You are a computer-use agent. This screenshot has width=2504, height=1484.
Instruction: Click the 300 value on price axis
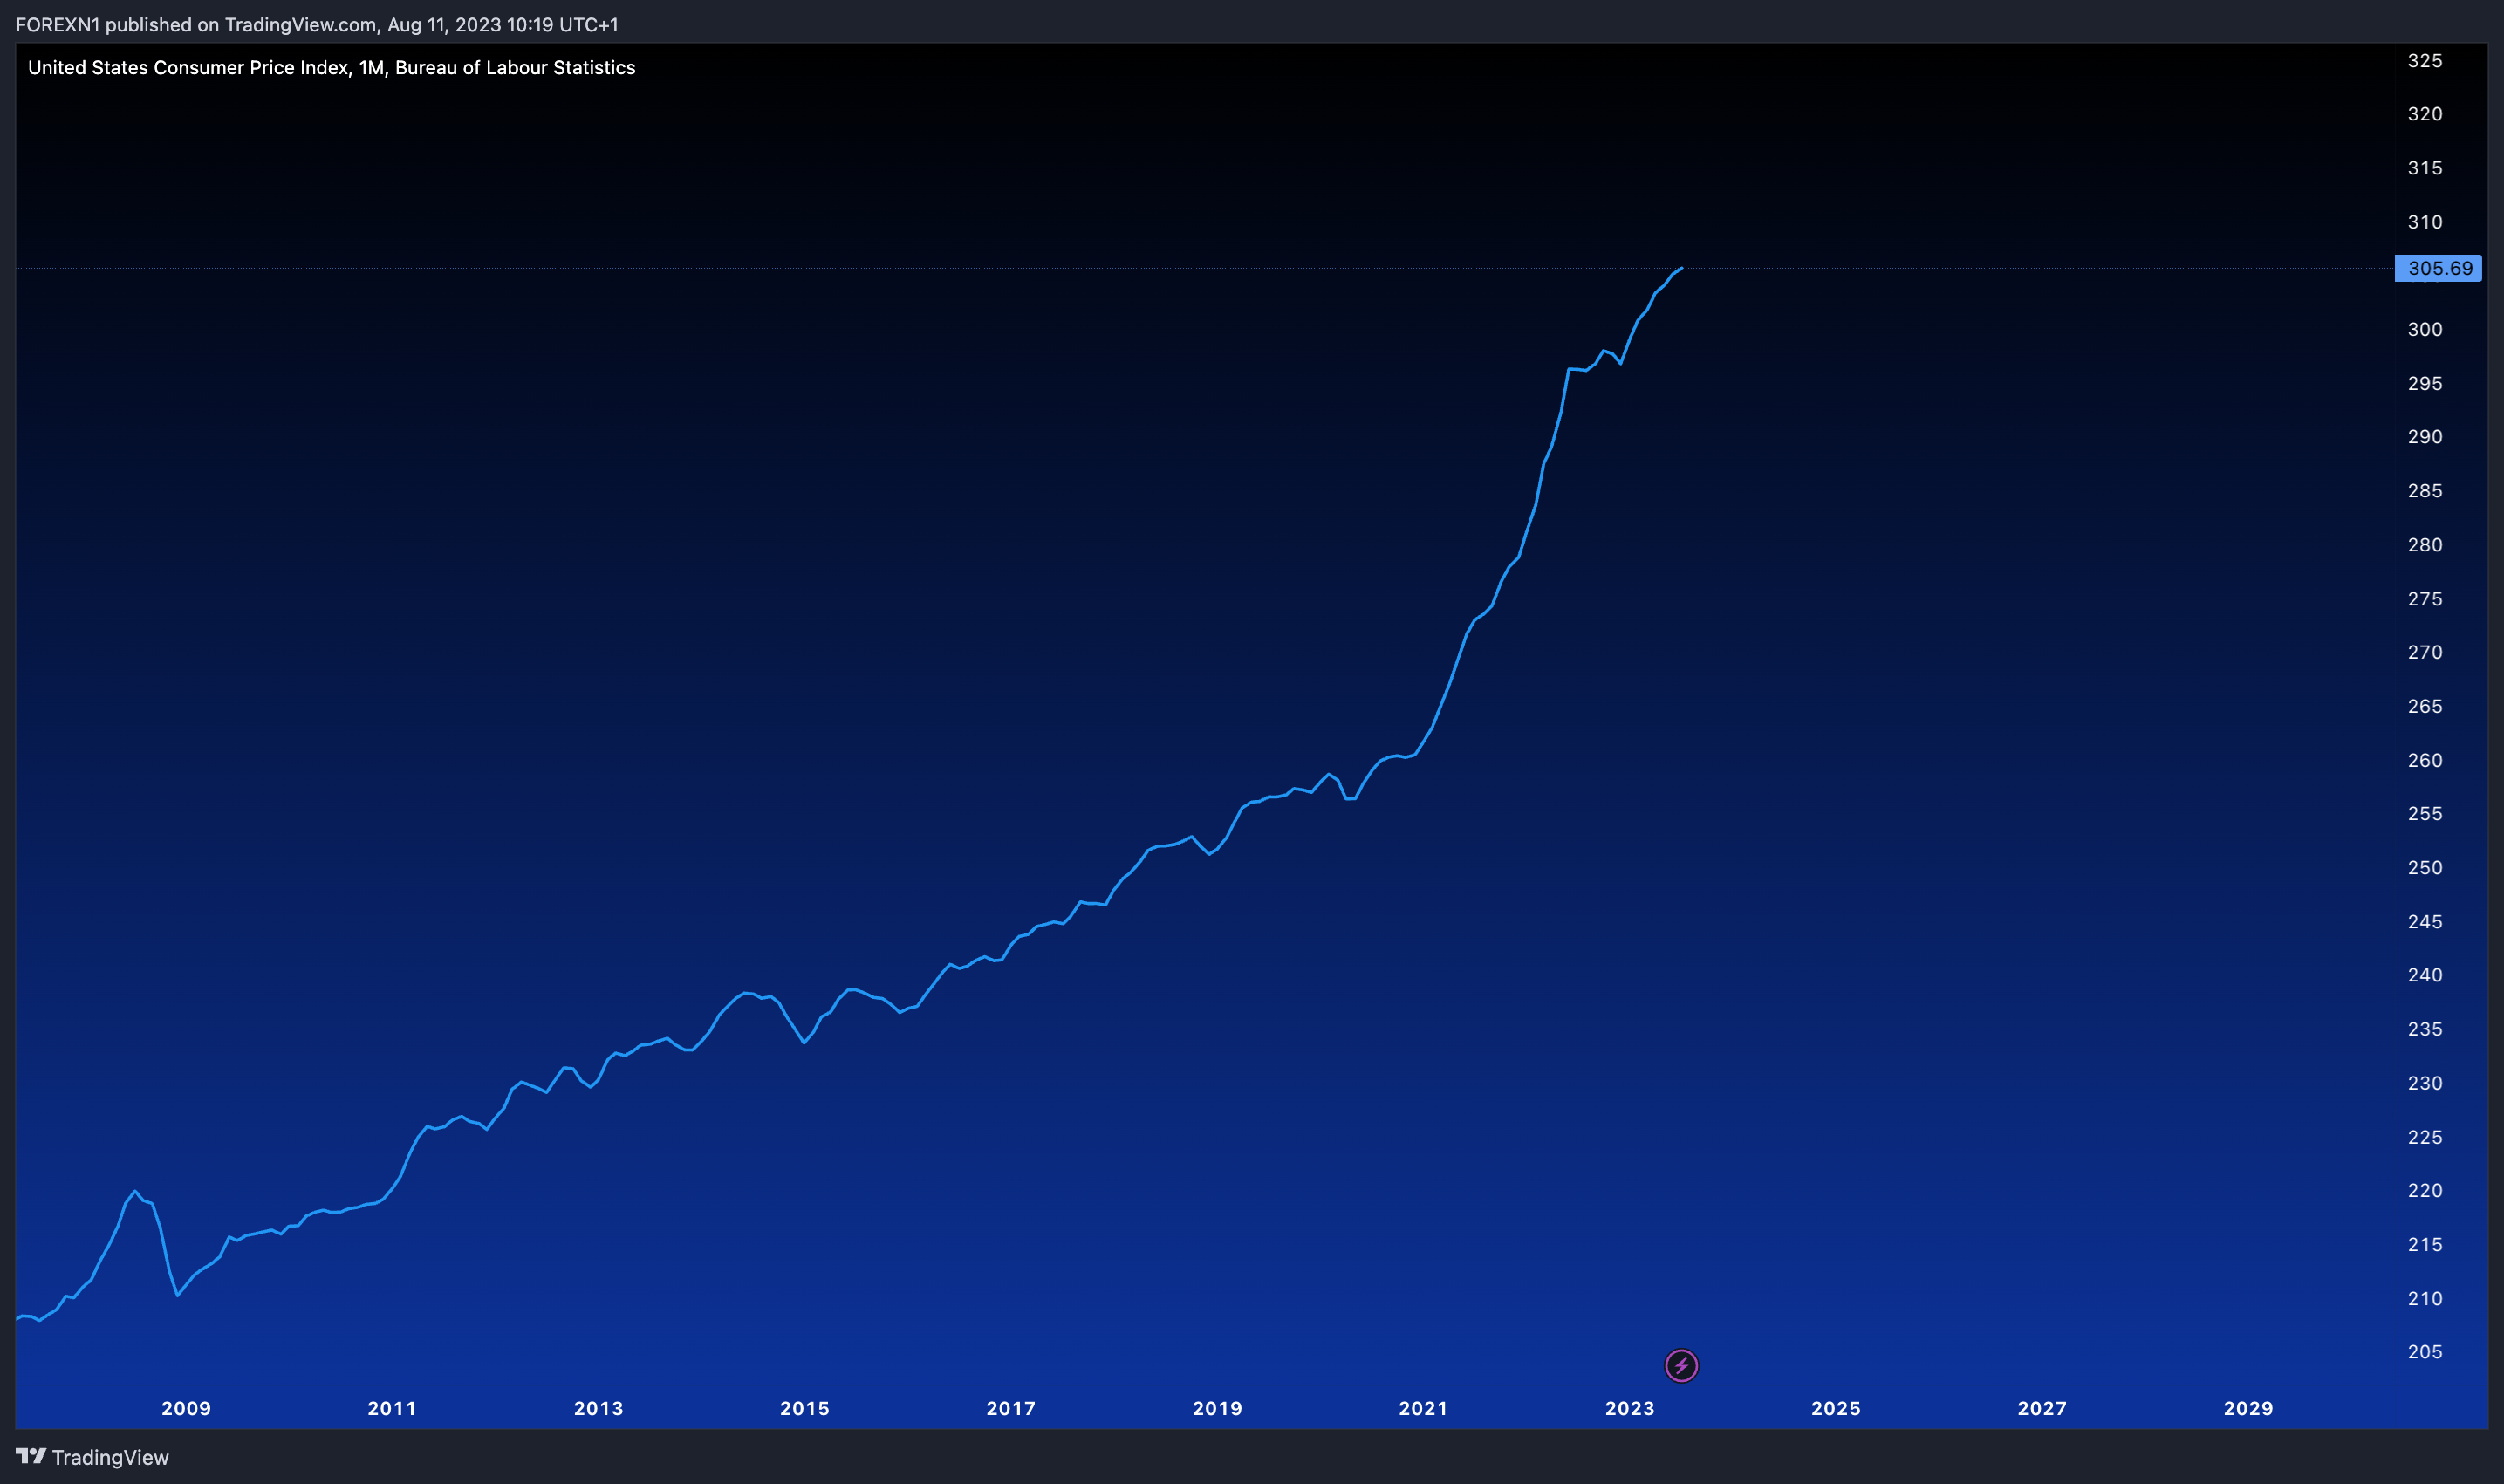coord(2425,329)
